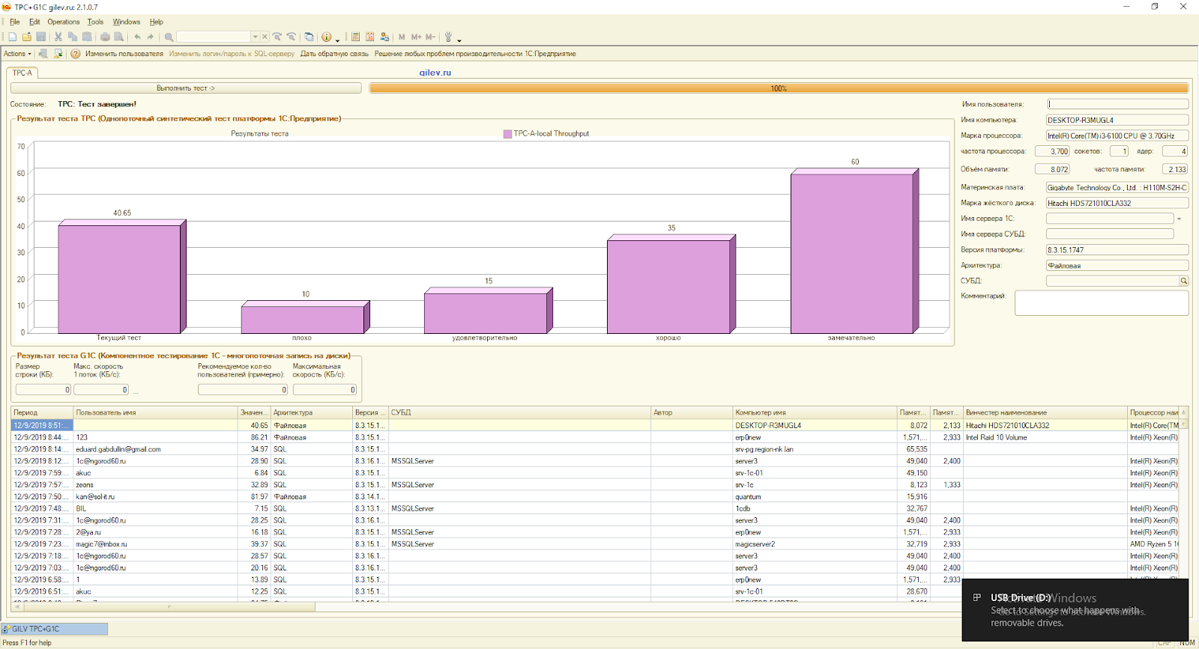The height and width of the screenshot is (649, 1199).
Task: Select row for user zeons
Action: coord(595,485)
